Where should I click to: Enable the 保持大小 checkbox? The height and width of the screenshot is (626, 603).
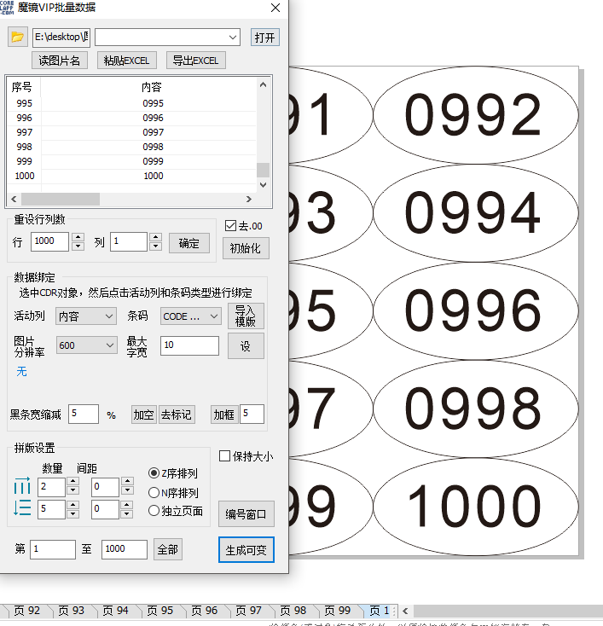pyautogui.click(x=225, y=455)
